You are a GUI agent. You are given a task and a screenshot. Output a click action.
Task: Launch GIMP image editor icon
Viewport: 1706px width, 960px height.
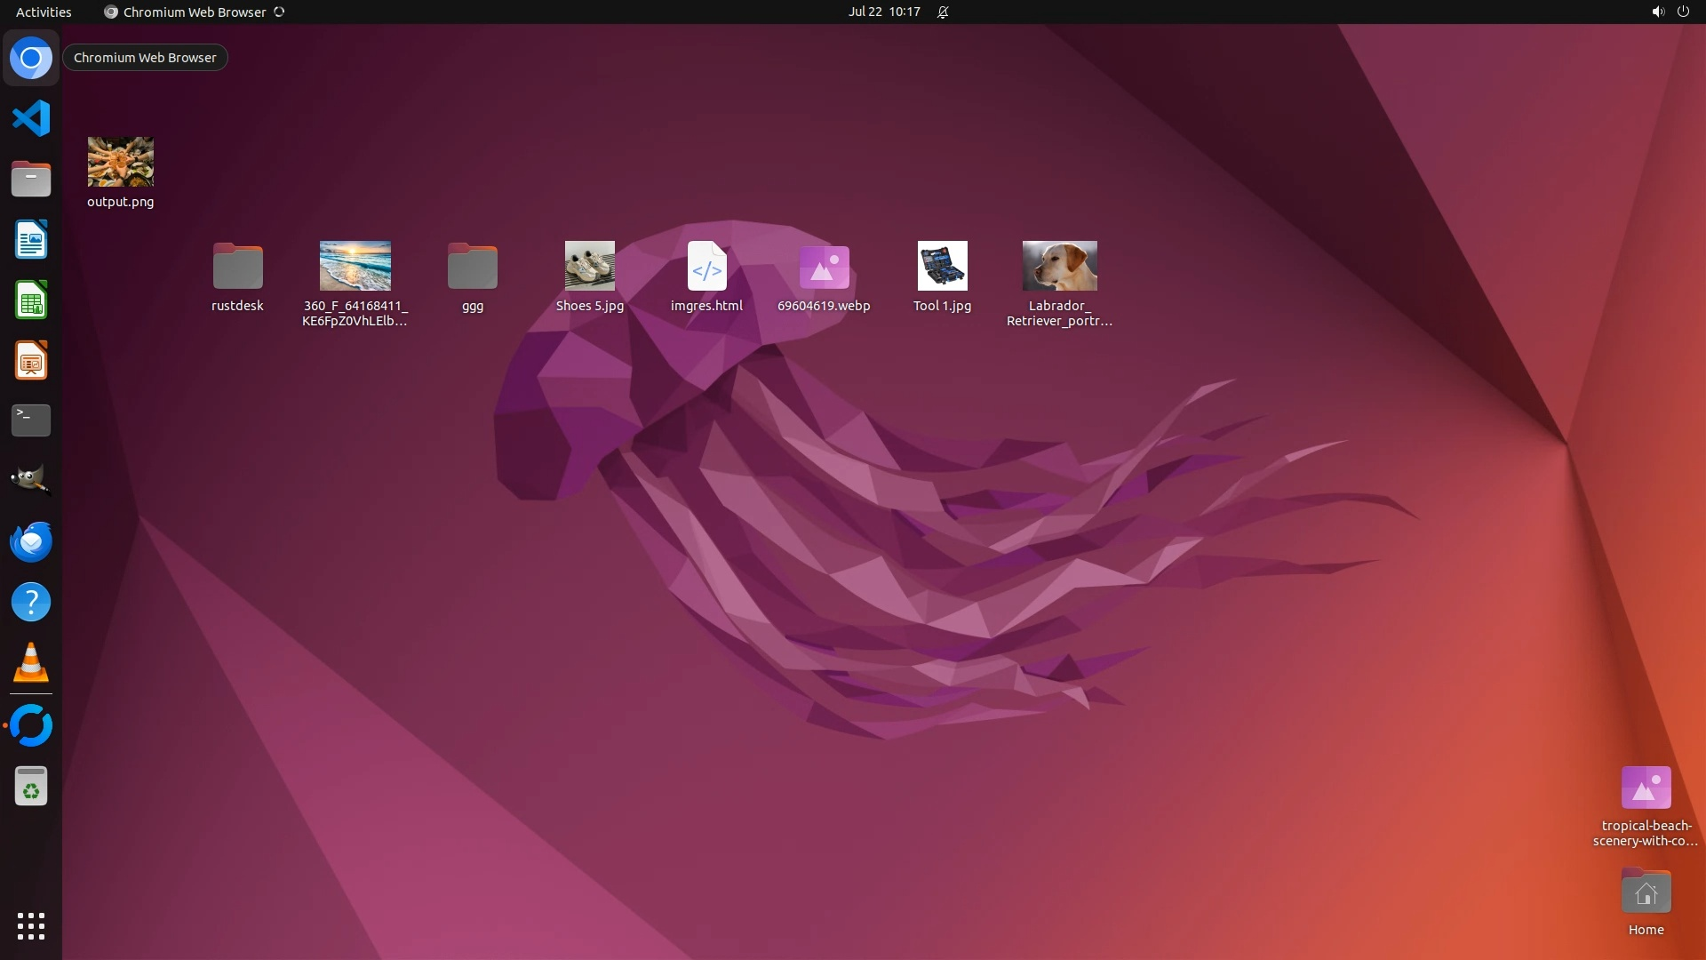coord(31,481)
